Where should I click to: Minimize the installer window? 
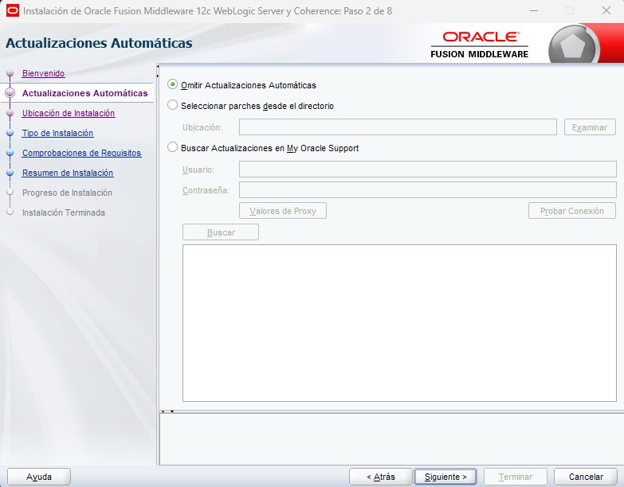click(x=534, y=10)
